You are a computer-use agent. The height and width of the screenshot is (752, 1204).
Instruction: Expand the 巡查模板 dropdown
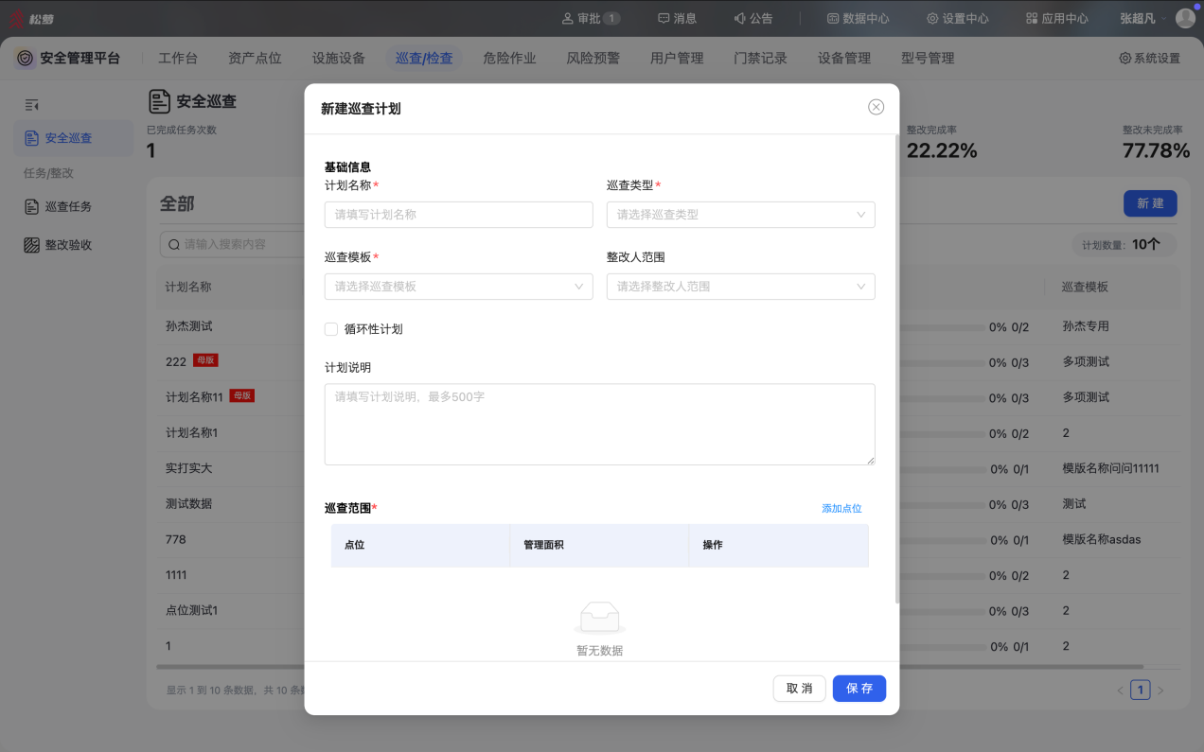click(458, 287)
